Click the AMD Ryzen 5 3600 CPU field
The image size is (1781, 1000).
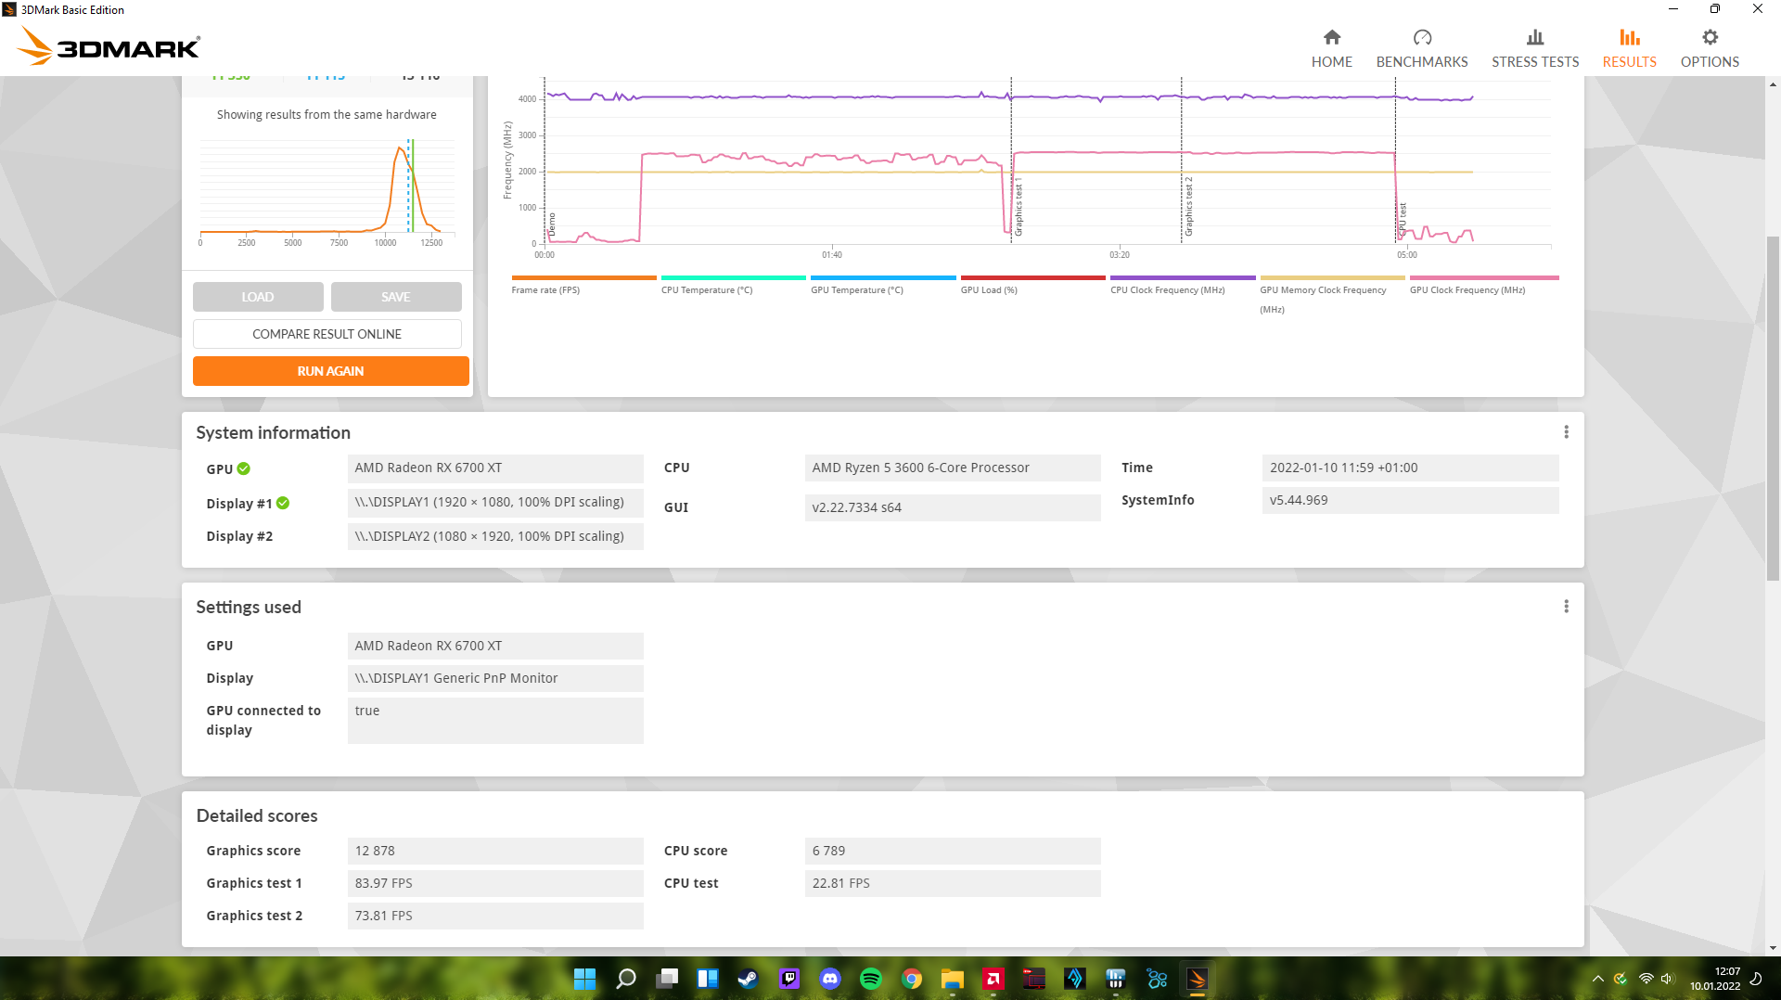(953, 468)
